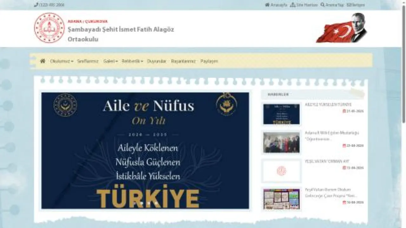Viewport: 406px width, 228px height.
Task: Open the white thumbnail with red emblem
Action: point(281,171)
